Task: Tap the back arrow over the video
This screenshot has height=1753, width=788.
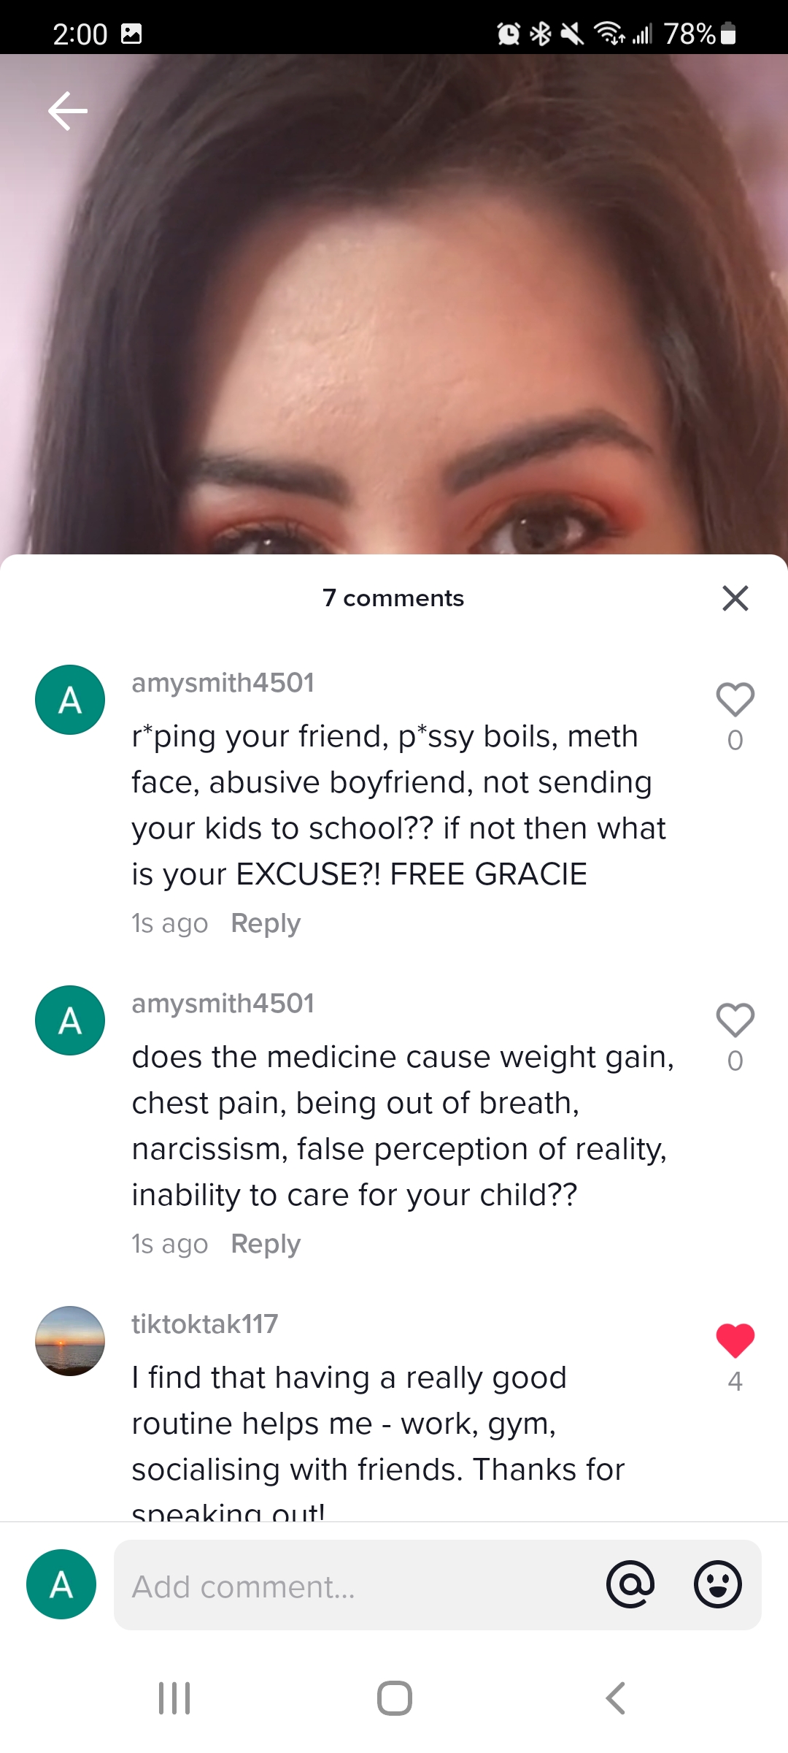Action: point(68,111)
